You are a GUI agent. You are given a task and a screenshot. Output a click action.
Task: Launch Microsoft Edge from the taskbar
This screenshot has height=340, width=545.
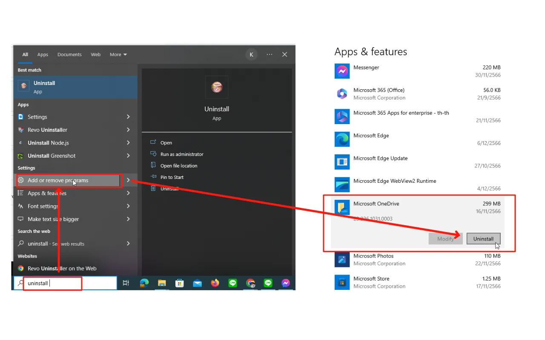tap(144, 283)
